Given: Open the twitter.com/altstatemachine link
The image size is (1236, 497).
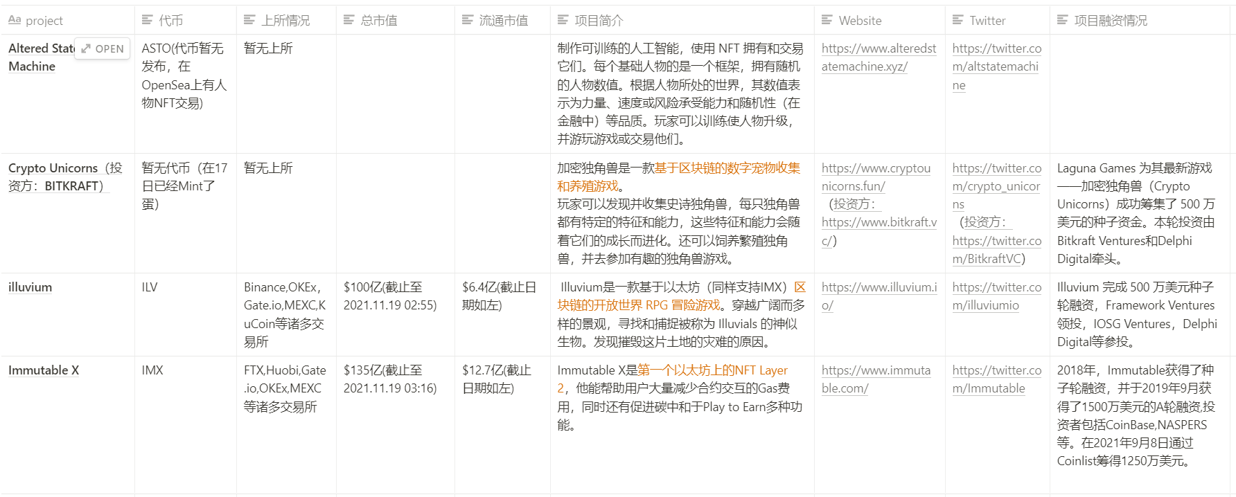Looking at the screenshot, I should click(996, 66).
